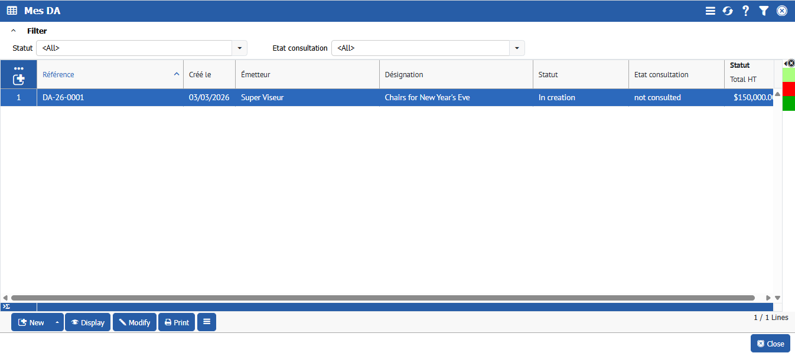Click the refresh icon in header
The image size is (795, 353).
pyautogui.click(x=728, y=11)
